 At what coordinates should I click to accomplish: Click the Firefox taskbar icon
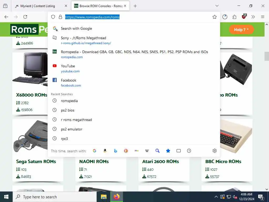(116, 197)
